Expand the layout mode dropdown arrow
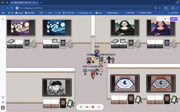 tap(161, 19)
